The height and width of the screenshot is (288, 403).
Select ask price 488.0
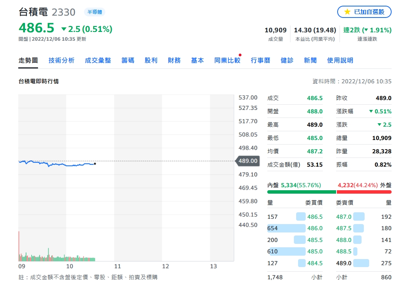coord(344,240)
